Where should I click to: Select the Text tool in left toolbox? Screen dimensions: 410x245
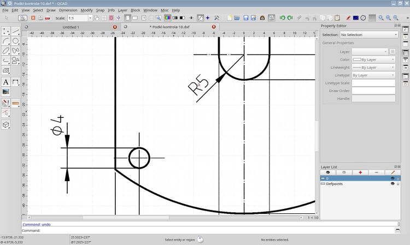pos(6,82)
